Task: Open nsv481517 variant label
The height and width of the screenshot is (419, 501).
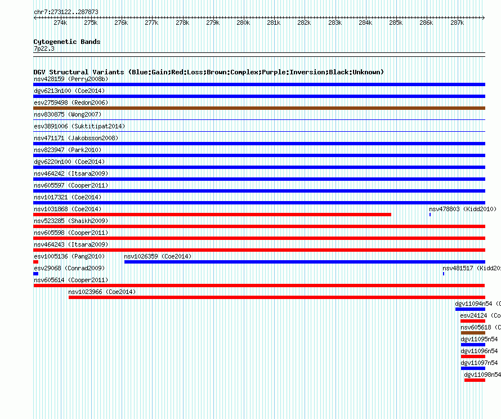Action: (x=472, y=268)
